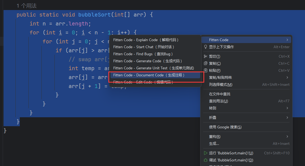Open the Fitten Code context menu entry
305x166 pixels.
point(246,40)
